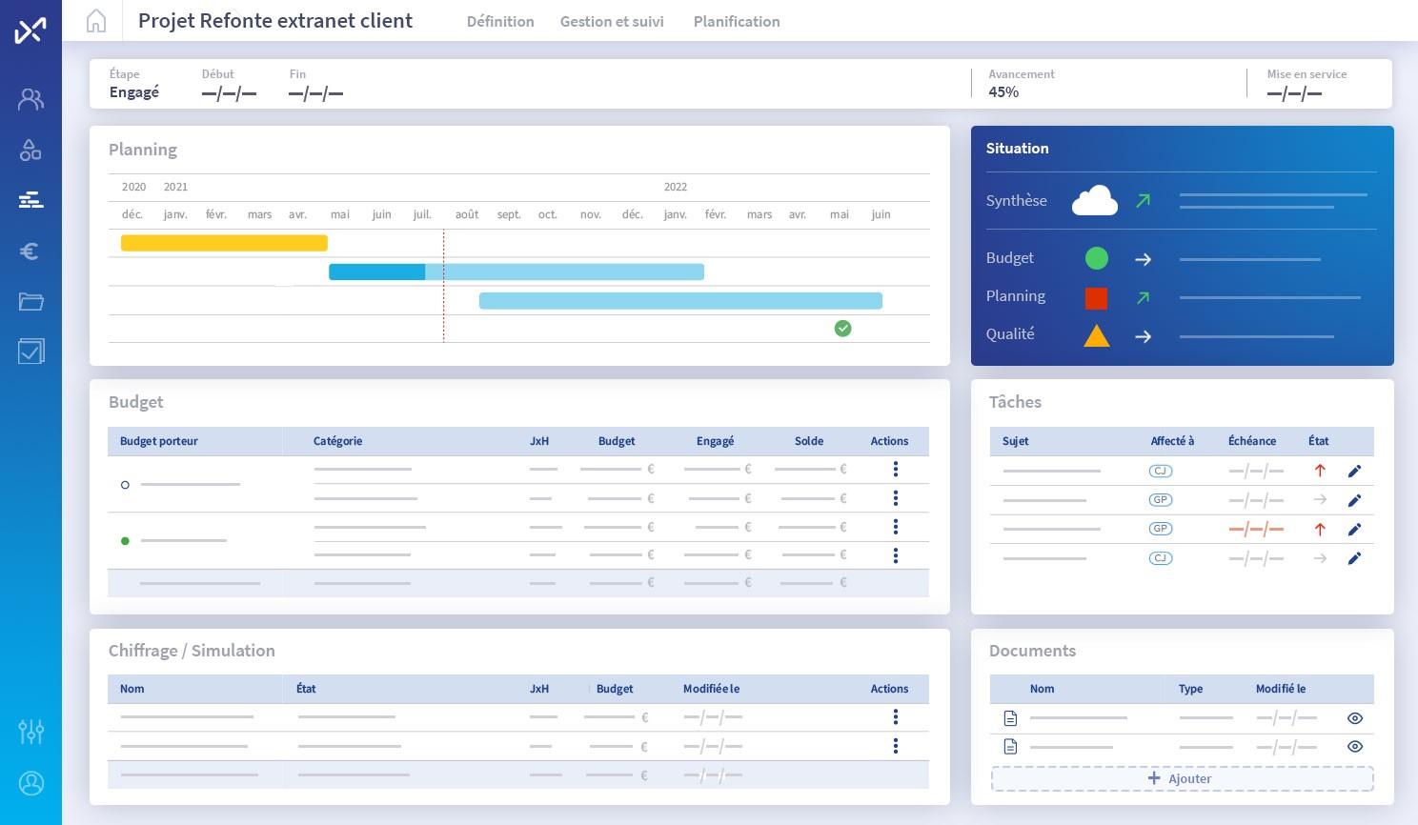This screenshot has height=825, width=1418.
Task: Click the Synthèse cloud weather icon
Action: [1095, 200]
